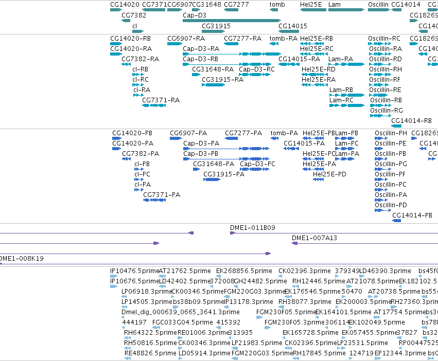Select transcript label CG7371-RA

tap(161, 100)
